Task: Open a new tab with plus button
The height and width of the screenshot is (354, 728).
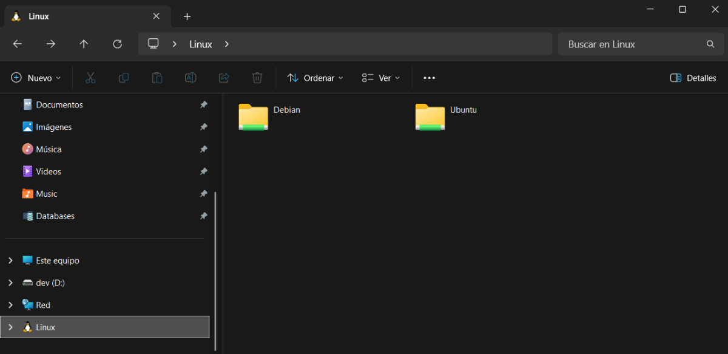Action: point(187,16)
